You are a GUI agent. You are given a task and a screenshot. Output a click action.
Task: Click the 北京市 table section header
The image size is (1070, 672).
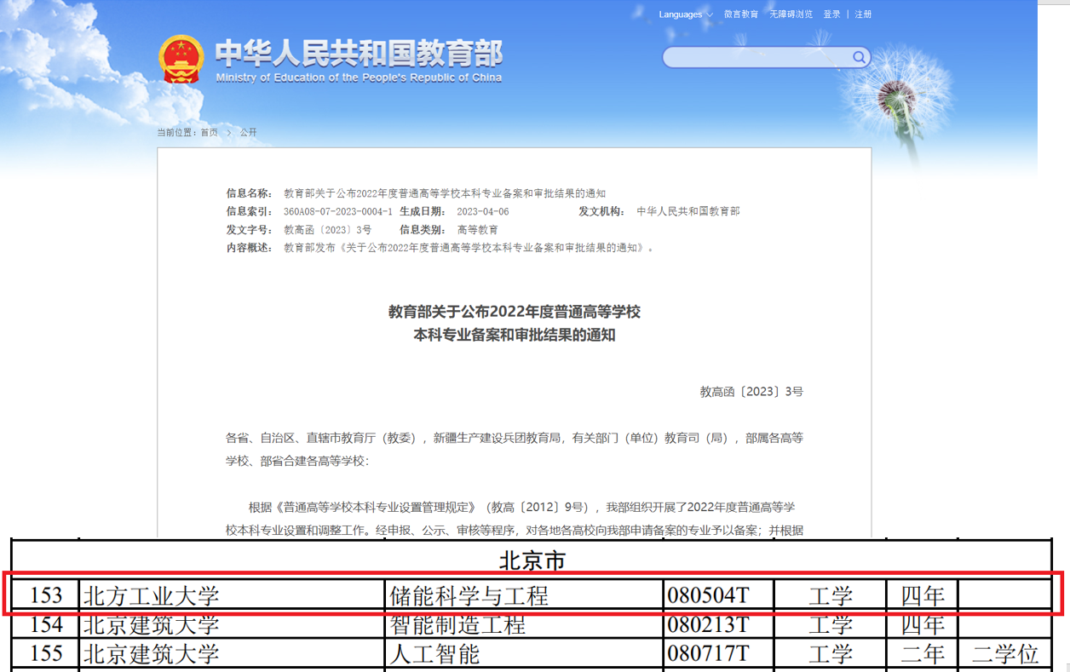tap(532, 561)
